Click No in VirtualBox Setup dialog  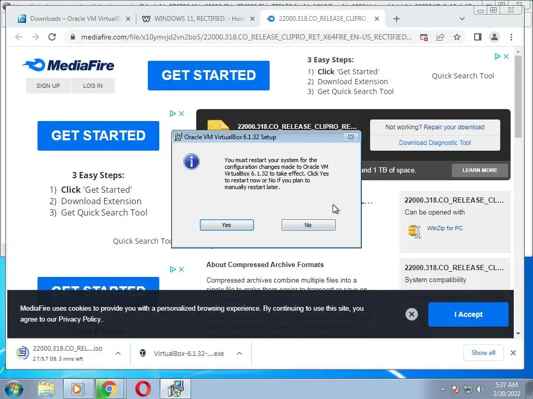point(308,225)
